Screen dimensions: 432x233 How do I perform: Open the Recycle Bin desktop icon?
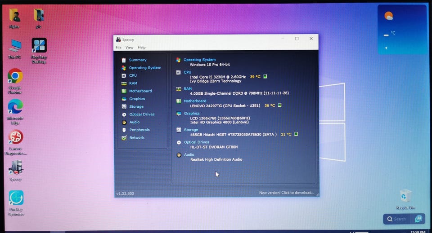click(x=405, y=196)
